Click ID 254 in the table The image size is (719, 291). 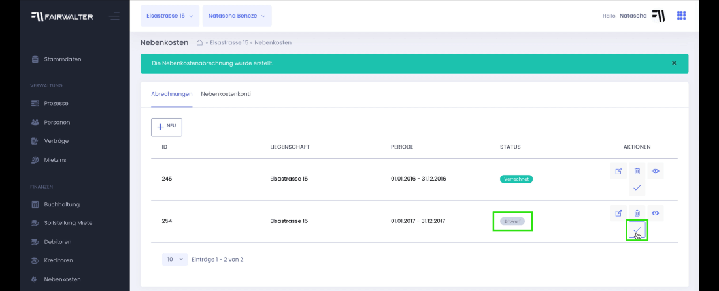(x=167, y=221)
